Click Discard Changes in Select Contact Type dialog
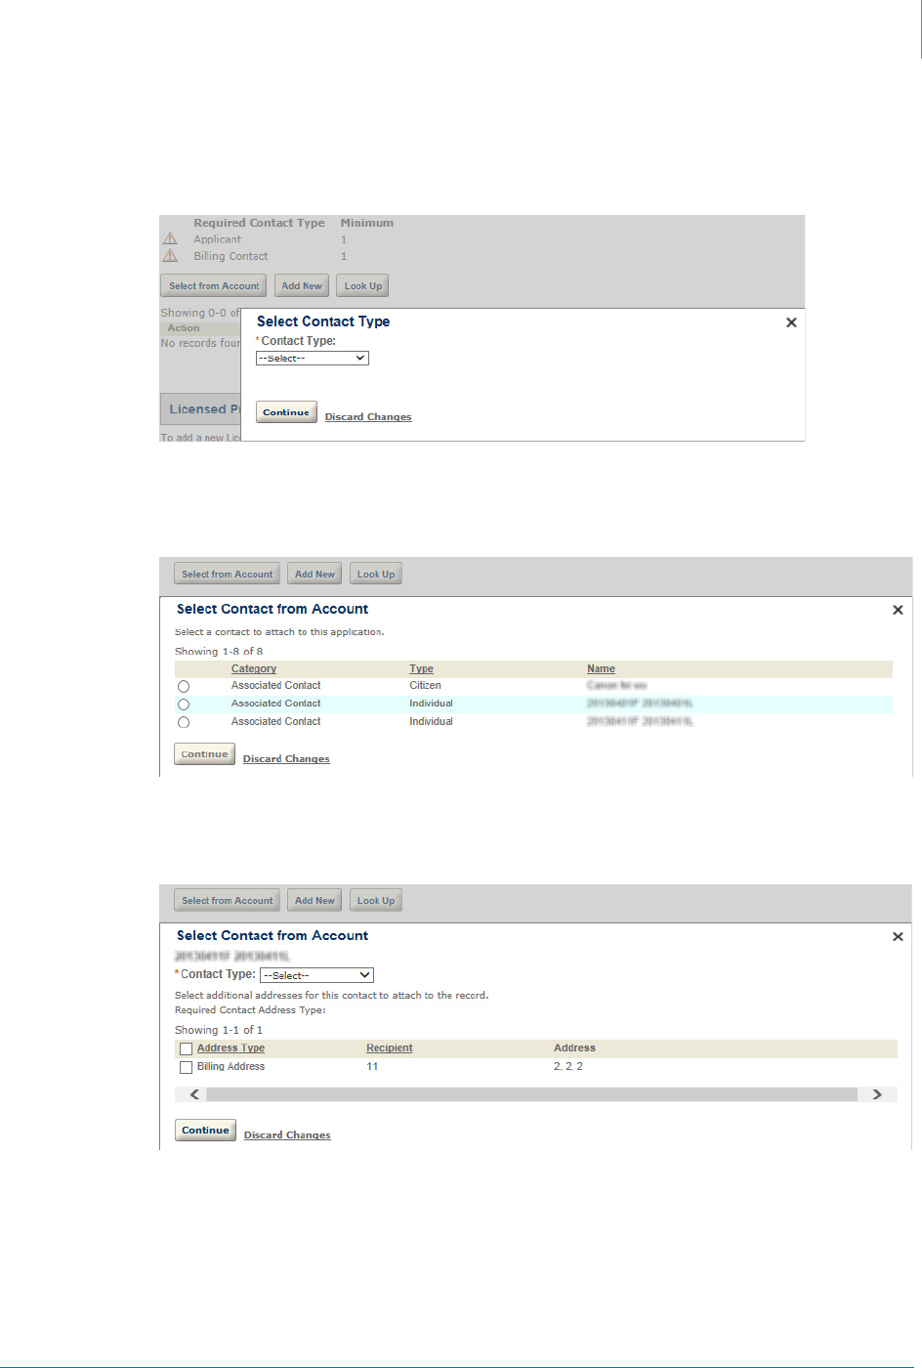922x1368 pixels. 368,417
